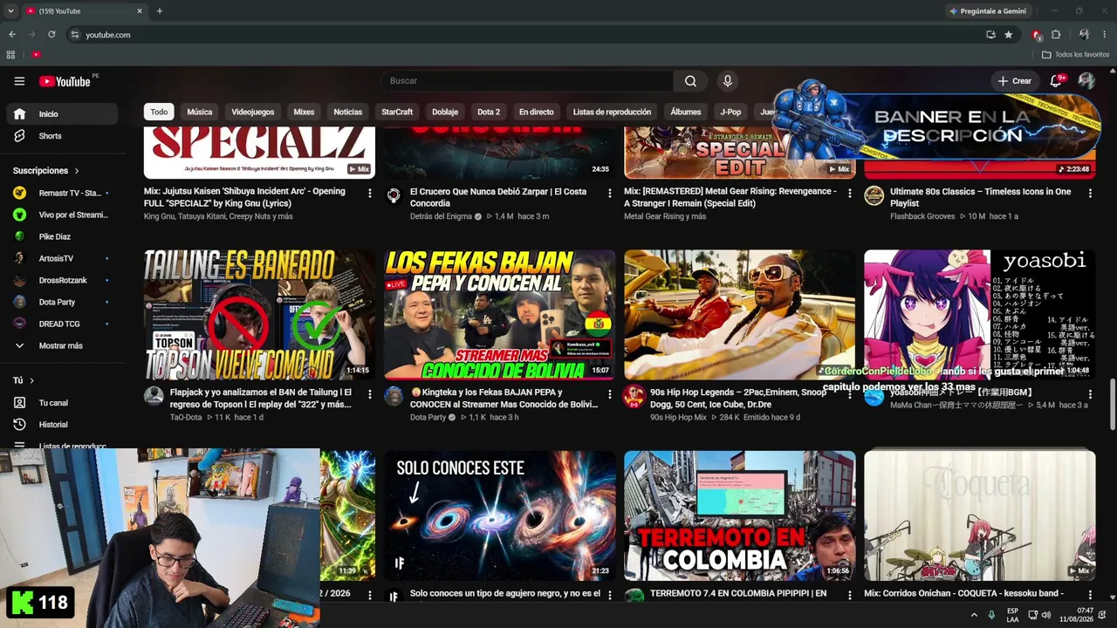Screen dimensions: 1117x628
Task: Show En directo videos chip
Action: pos(537,112)
